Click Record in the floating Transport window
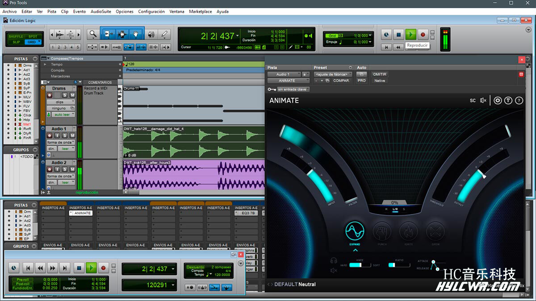Viewport: 536px width, 301px height. coord(104,268)
